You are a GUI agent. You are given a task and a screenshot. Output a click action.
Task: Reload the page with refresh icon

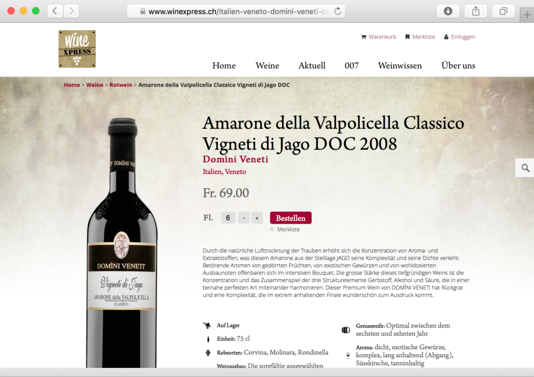point(337,11)
